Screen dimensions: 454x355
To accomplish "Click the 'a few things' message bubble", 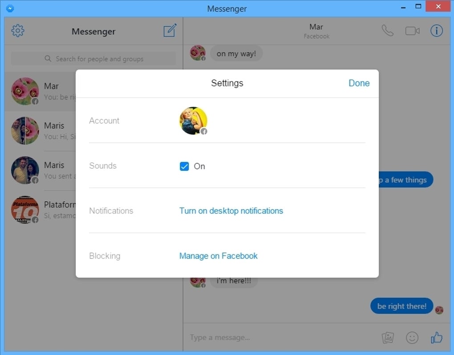I will click(x=405, y=180).
